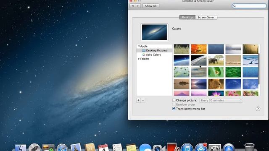Remove folder with minus button
269x151 pixels.
pyautogui.click(x=143, y=100)
